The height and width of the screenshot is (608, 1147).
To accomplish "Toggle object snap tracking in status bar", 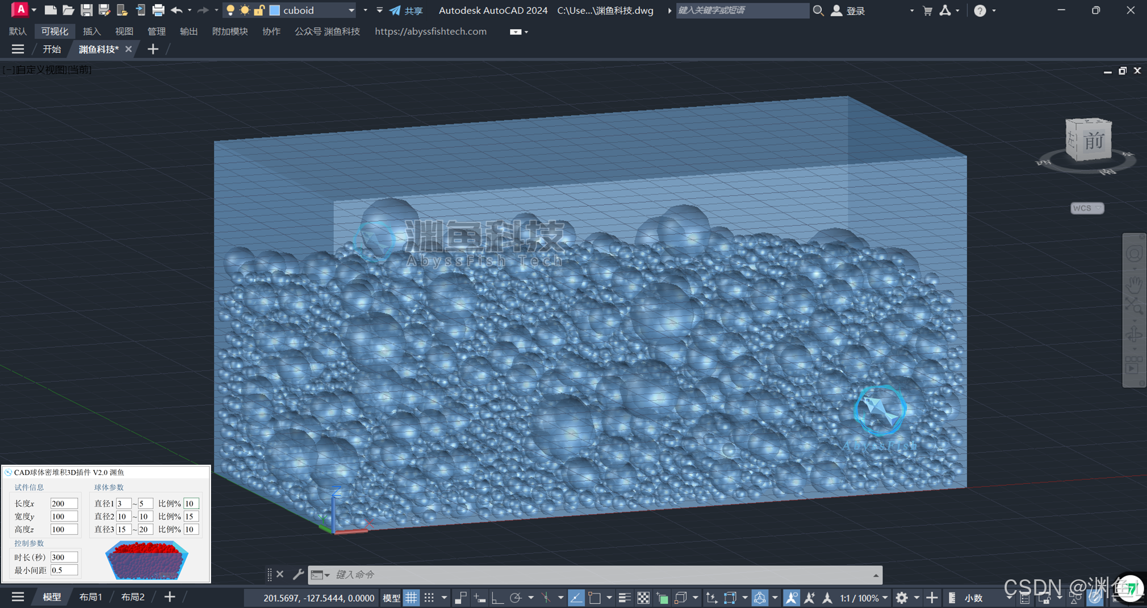I will point(576,598).
